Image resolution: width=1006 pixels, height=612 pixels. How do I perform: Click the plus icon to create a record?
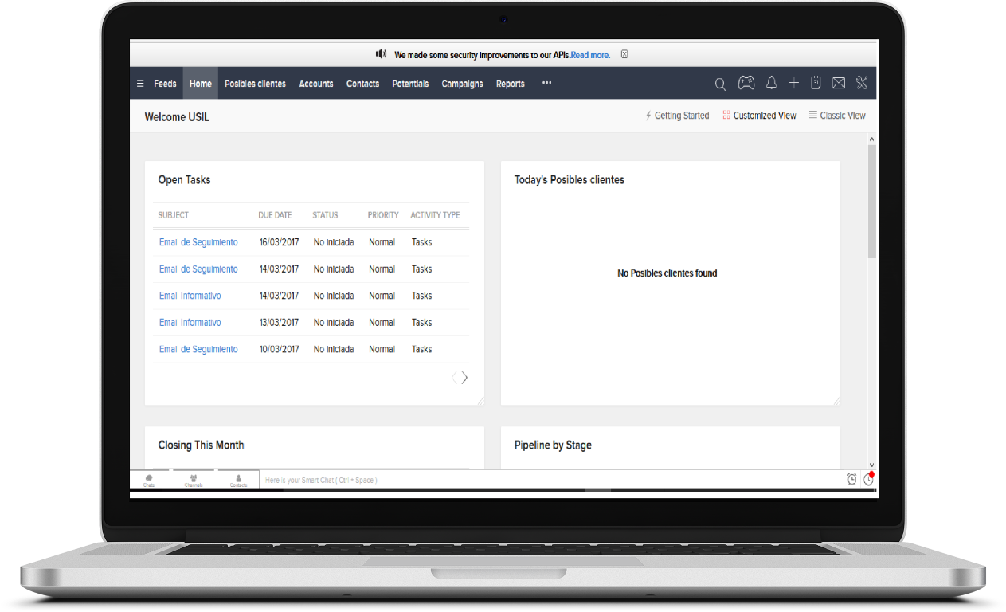tap(793, 83)
